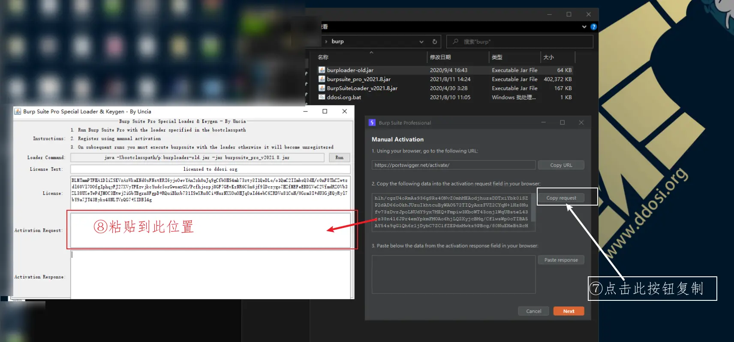Sort files by the 名称 column header

click(323, 57)
